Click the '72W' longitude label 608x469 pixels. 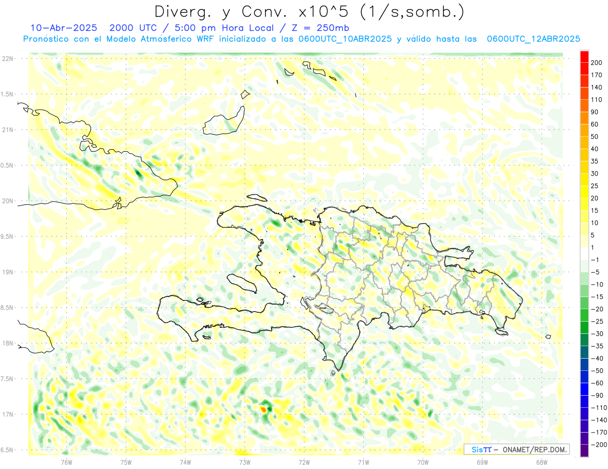click(x=304, y=462)
